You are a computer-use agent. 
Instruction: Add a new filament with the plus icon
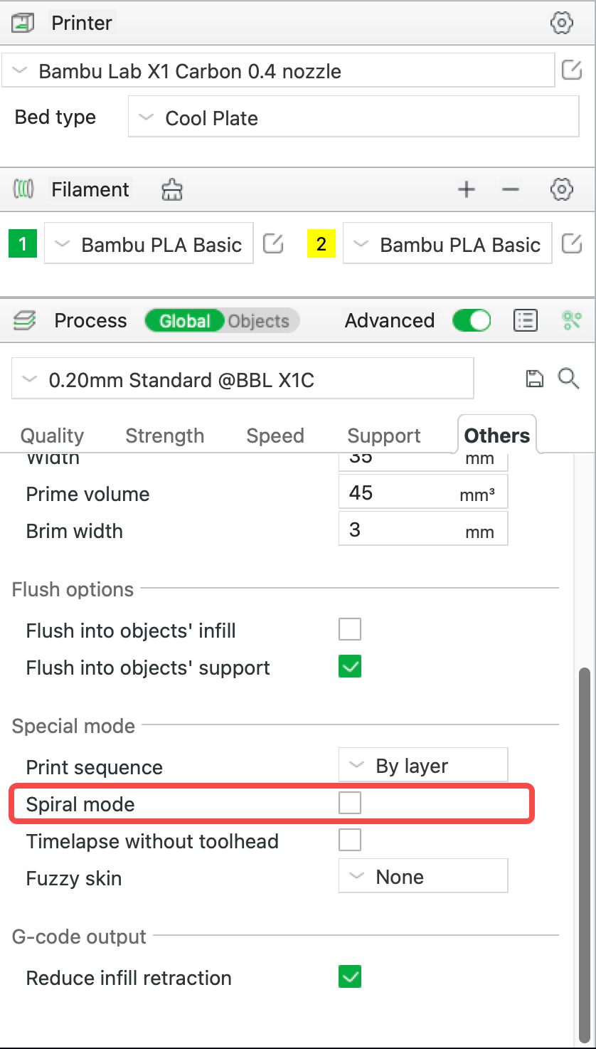tap(466, 189)
